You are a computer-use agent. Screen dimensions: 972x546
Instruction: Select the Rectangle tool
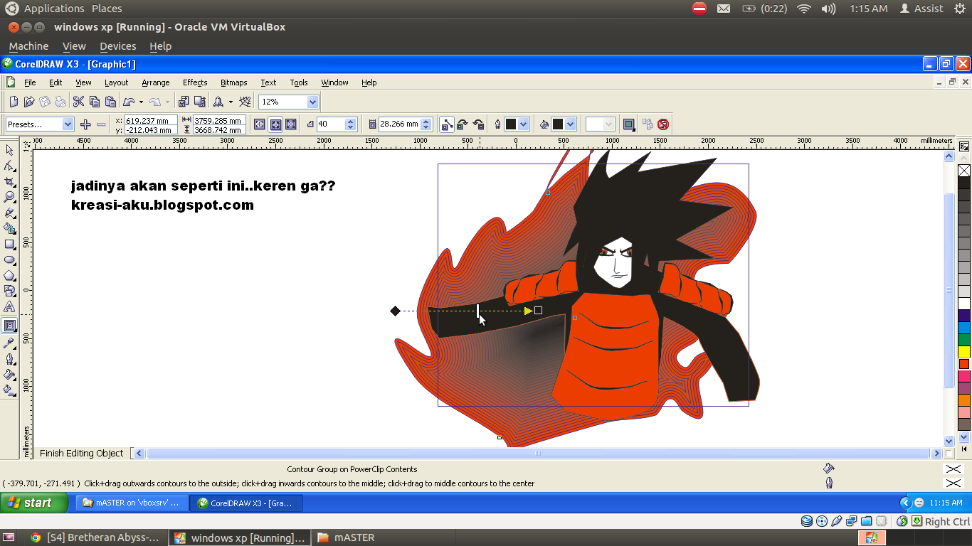point(9,244)
